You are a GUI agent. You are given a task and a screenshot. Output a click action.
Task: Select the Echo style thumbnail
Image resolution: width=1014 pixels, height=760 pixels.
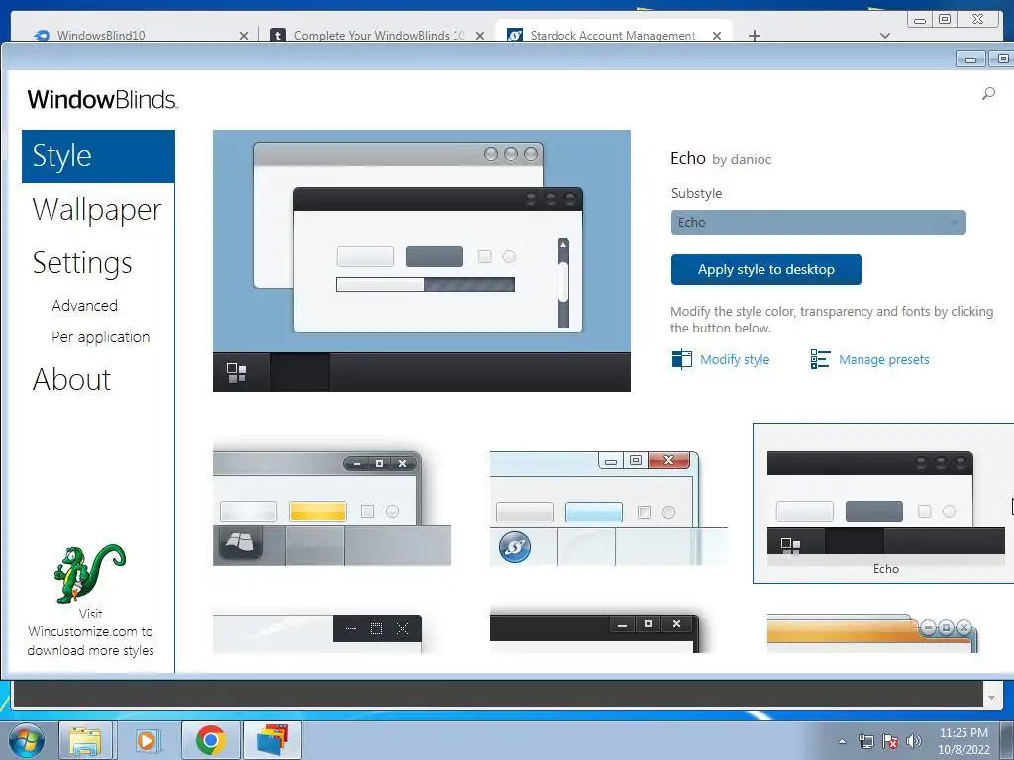[884, 504]
